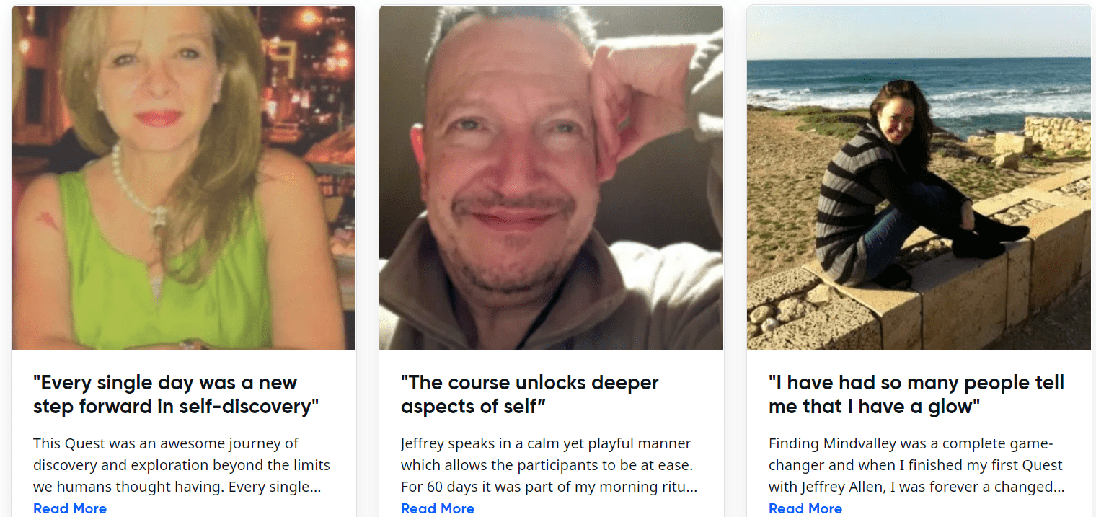Click Read More under the Finding Mindvalley testimonial
Viewport: 1096px width, 517px height.
(805, 508)
